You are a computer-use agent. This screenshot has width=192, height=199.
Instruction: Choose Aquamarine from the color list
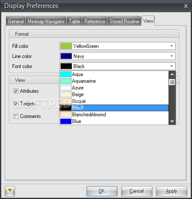tap(114, 81)
